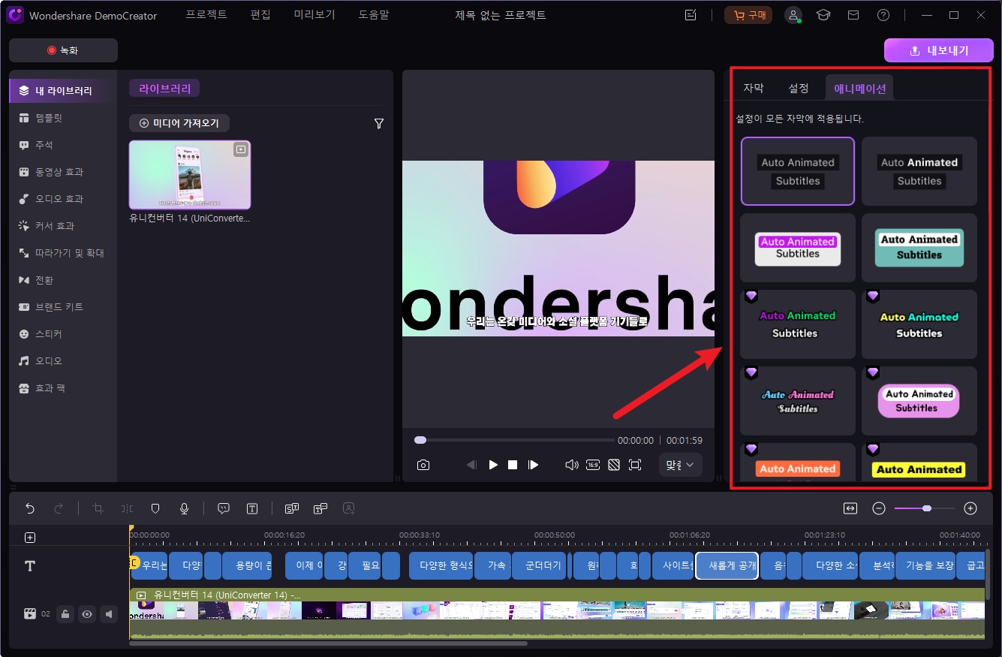Click the split clip icon
This screenshot has width=1002, height=657.
[x=127, y=508]
